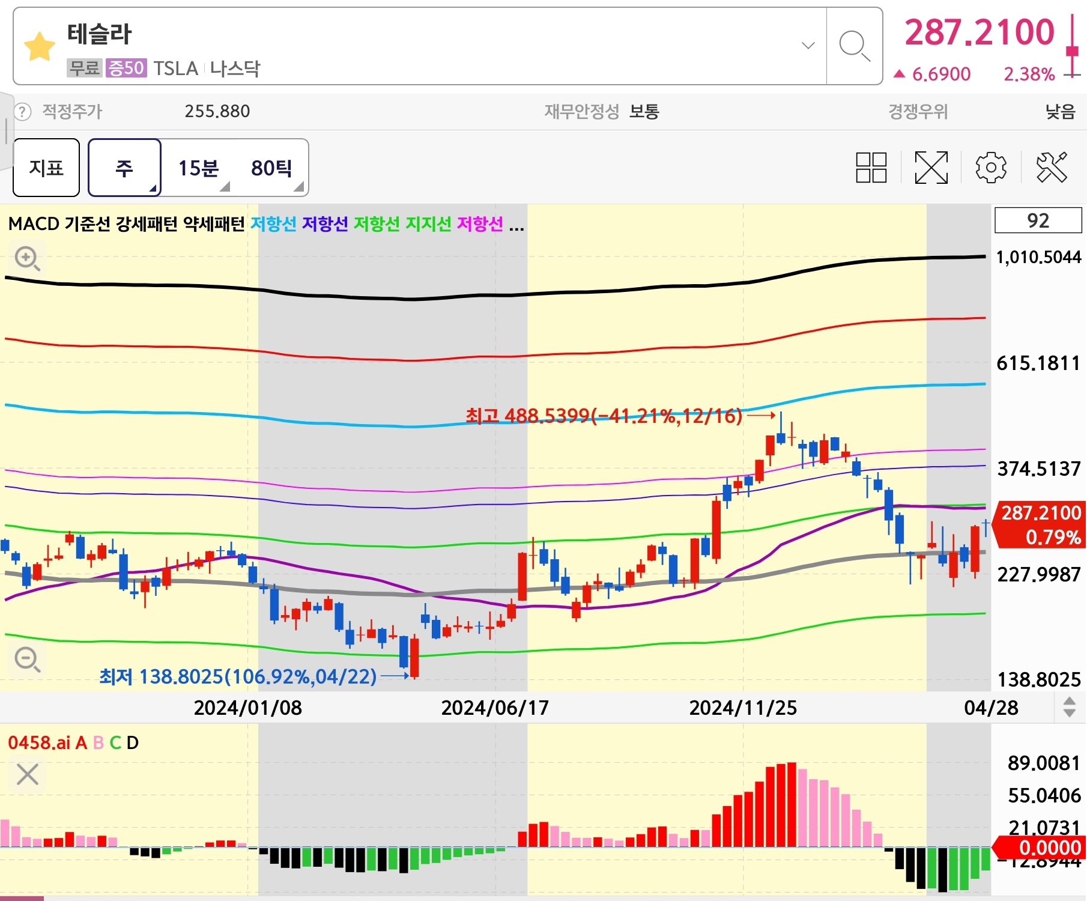Click the TSLA ticker symbol
The image size is (1087, 901).
[175, 68]
